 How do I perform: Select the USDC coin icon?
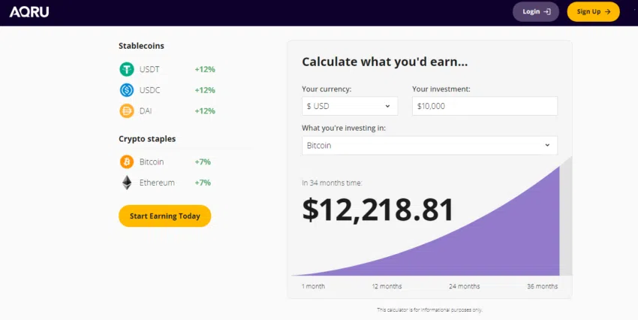pos(127,90)
